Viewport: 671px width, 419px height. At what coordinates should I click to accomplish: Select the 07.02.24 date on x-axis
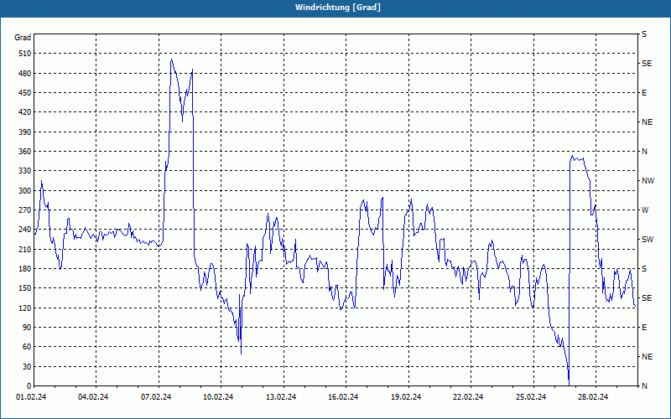[156, 397]
